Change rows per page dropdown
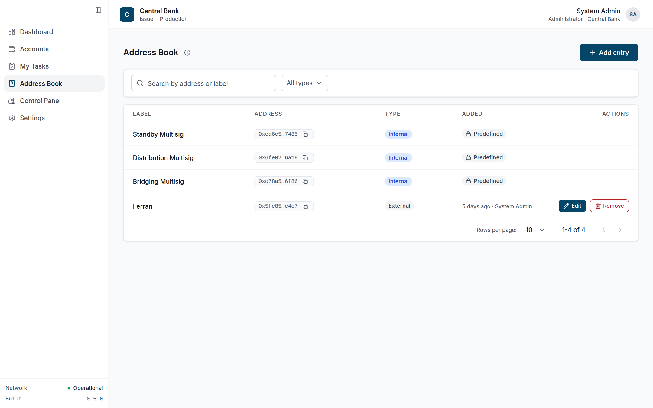Image resolution: width=653 pixels, height=408 pixels. 535,230
